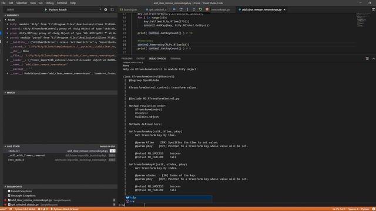Open the View menu

33,3
